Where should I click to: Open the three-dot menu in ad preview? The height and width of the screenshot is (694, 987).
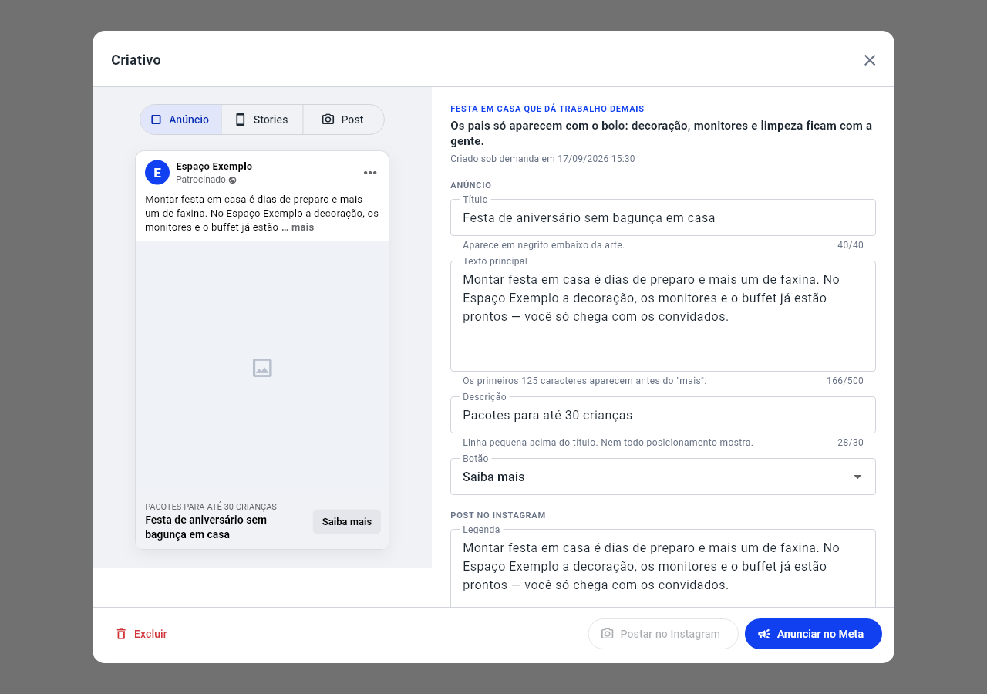(x=370, y=173)
